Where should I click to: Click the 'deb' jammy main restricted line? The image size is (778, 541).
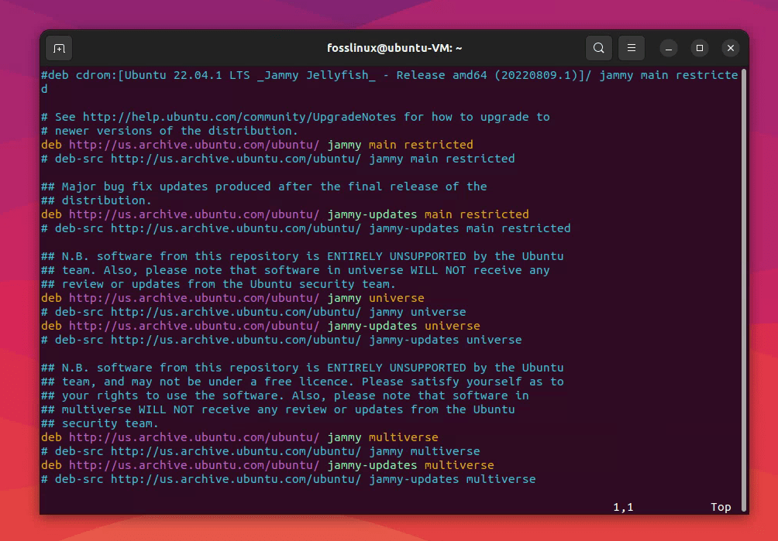[256, 145]
